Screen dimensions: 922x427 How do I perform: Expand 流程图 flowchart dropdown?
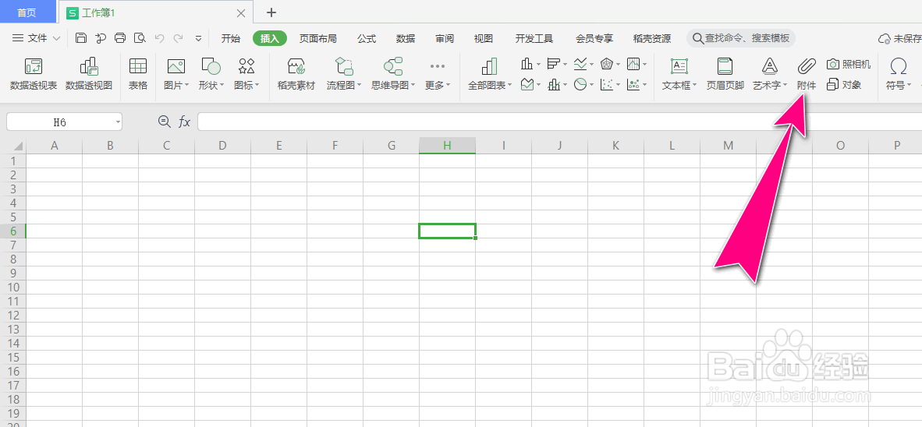360,85
